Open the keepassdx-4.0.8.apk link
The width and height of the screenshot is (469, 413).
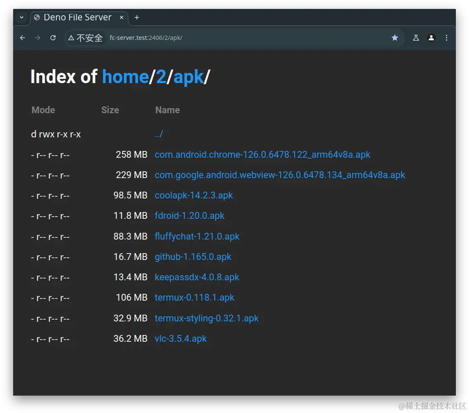pyautogui.click(x=197, y=277)
